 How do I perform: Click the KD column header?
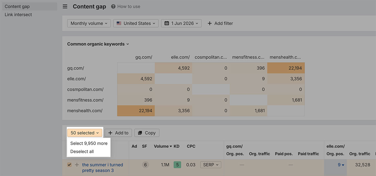click(176, 146)
